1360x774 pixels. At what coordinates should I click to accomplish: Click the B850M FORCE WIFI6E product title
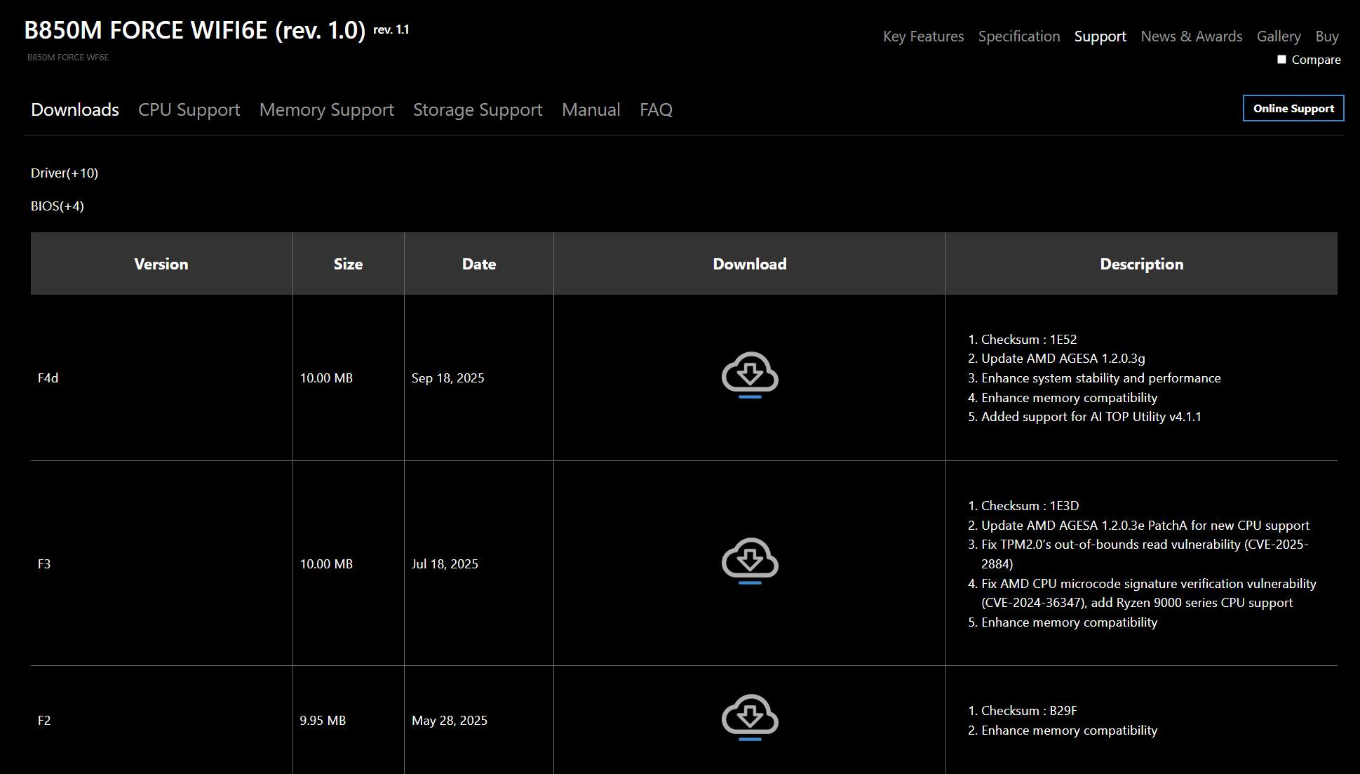[x=195, y=30]
